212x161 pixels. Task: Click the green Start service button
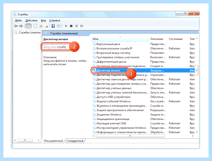[66, 26]
